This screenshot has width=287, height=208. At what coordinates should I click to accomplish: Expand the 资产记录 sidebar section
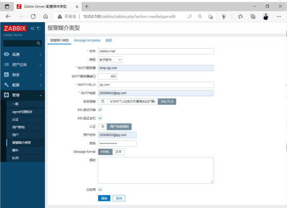[41, 65]
